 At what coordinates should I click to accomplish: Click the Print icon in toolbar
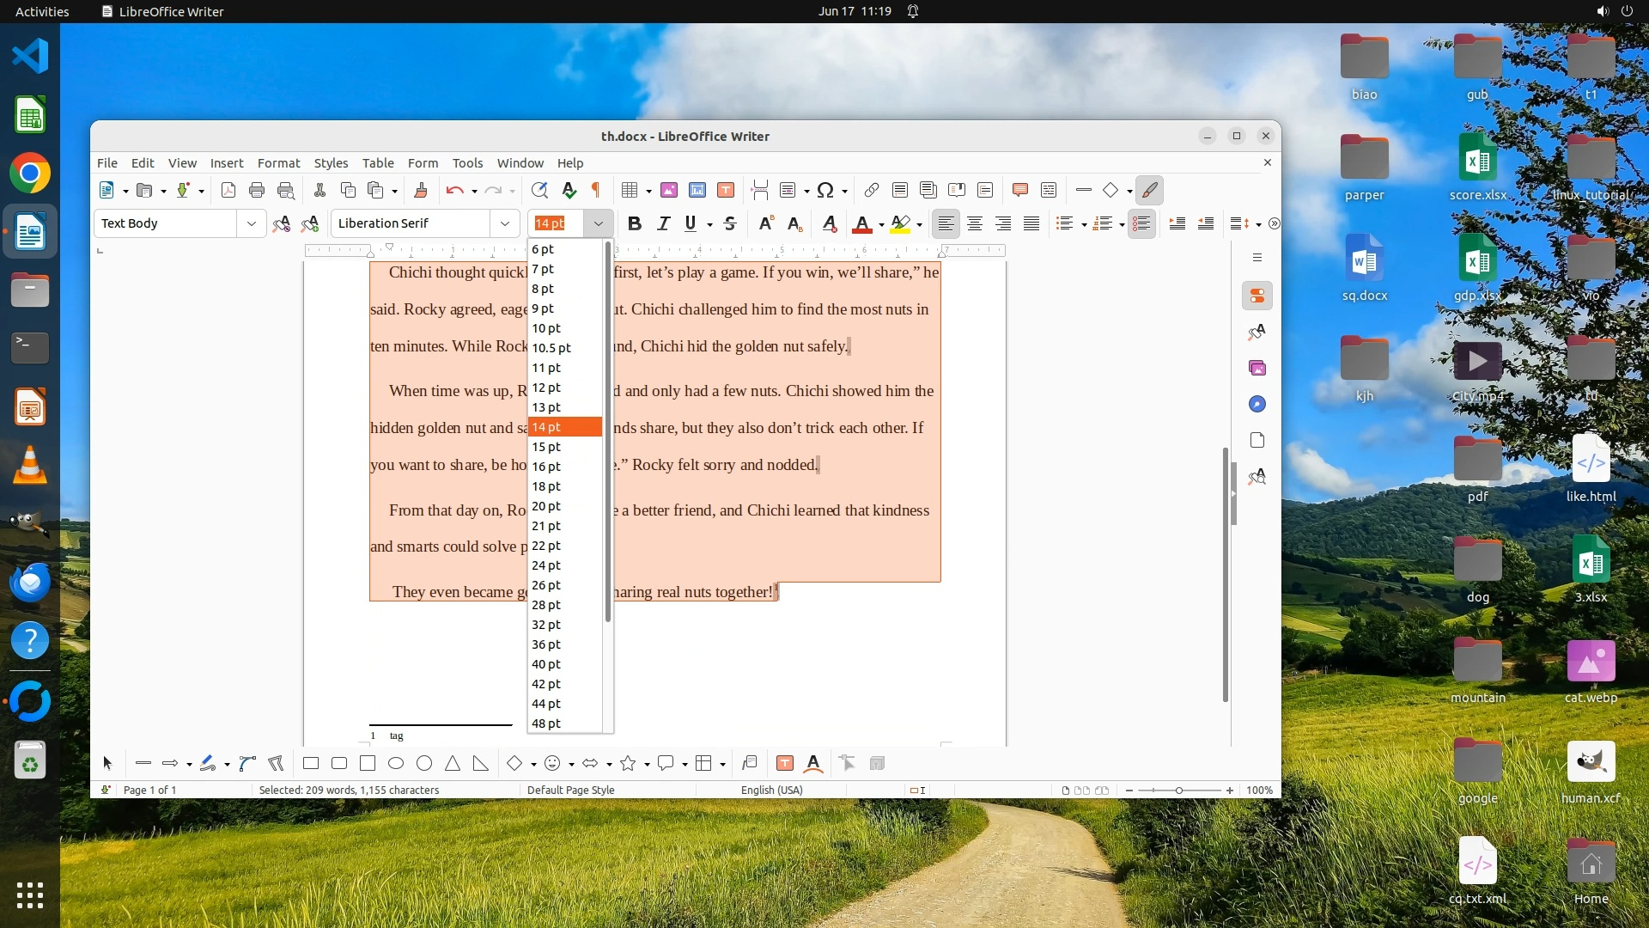pos(257,190)
